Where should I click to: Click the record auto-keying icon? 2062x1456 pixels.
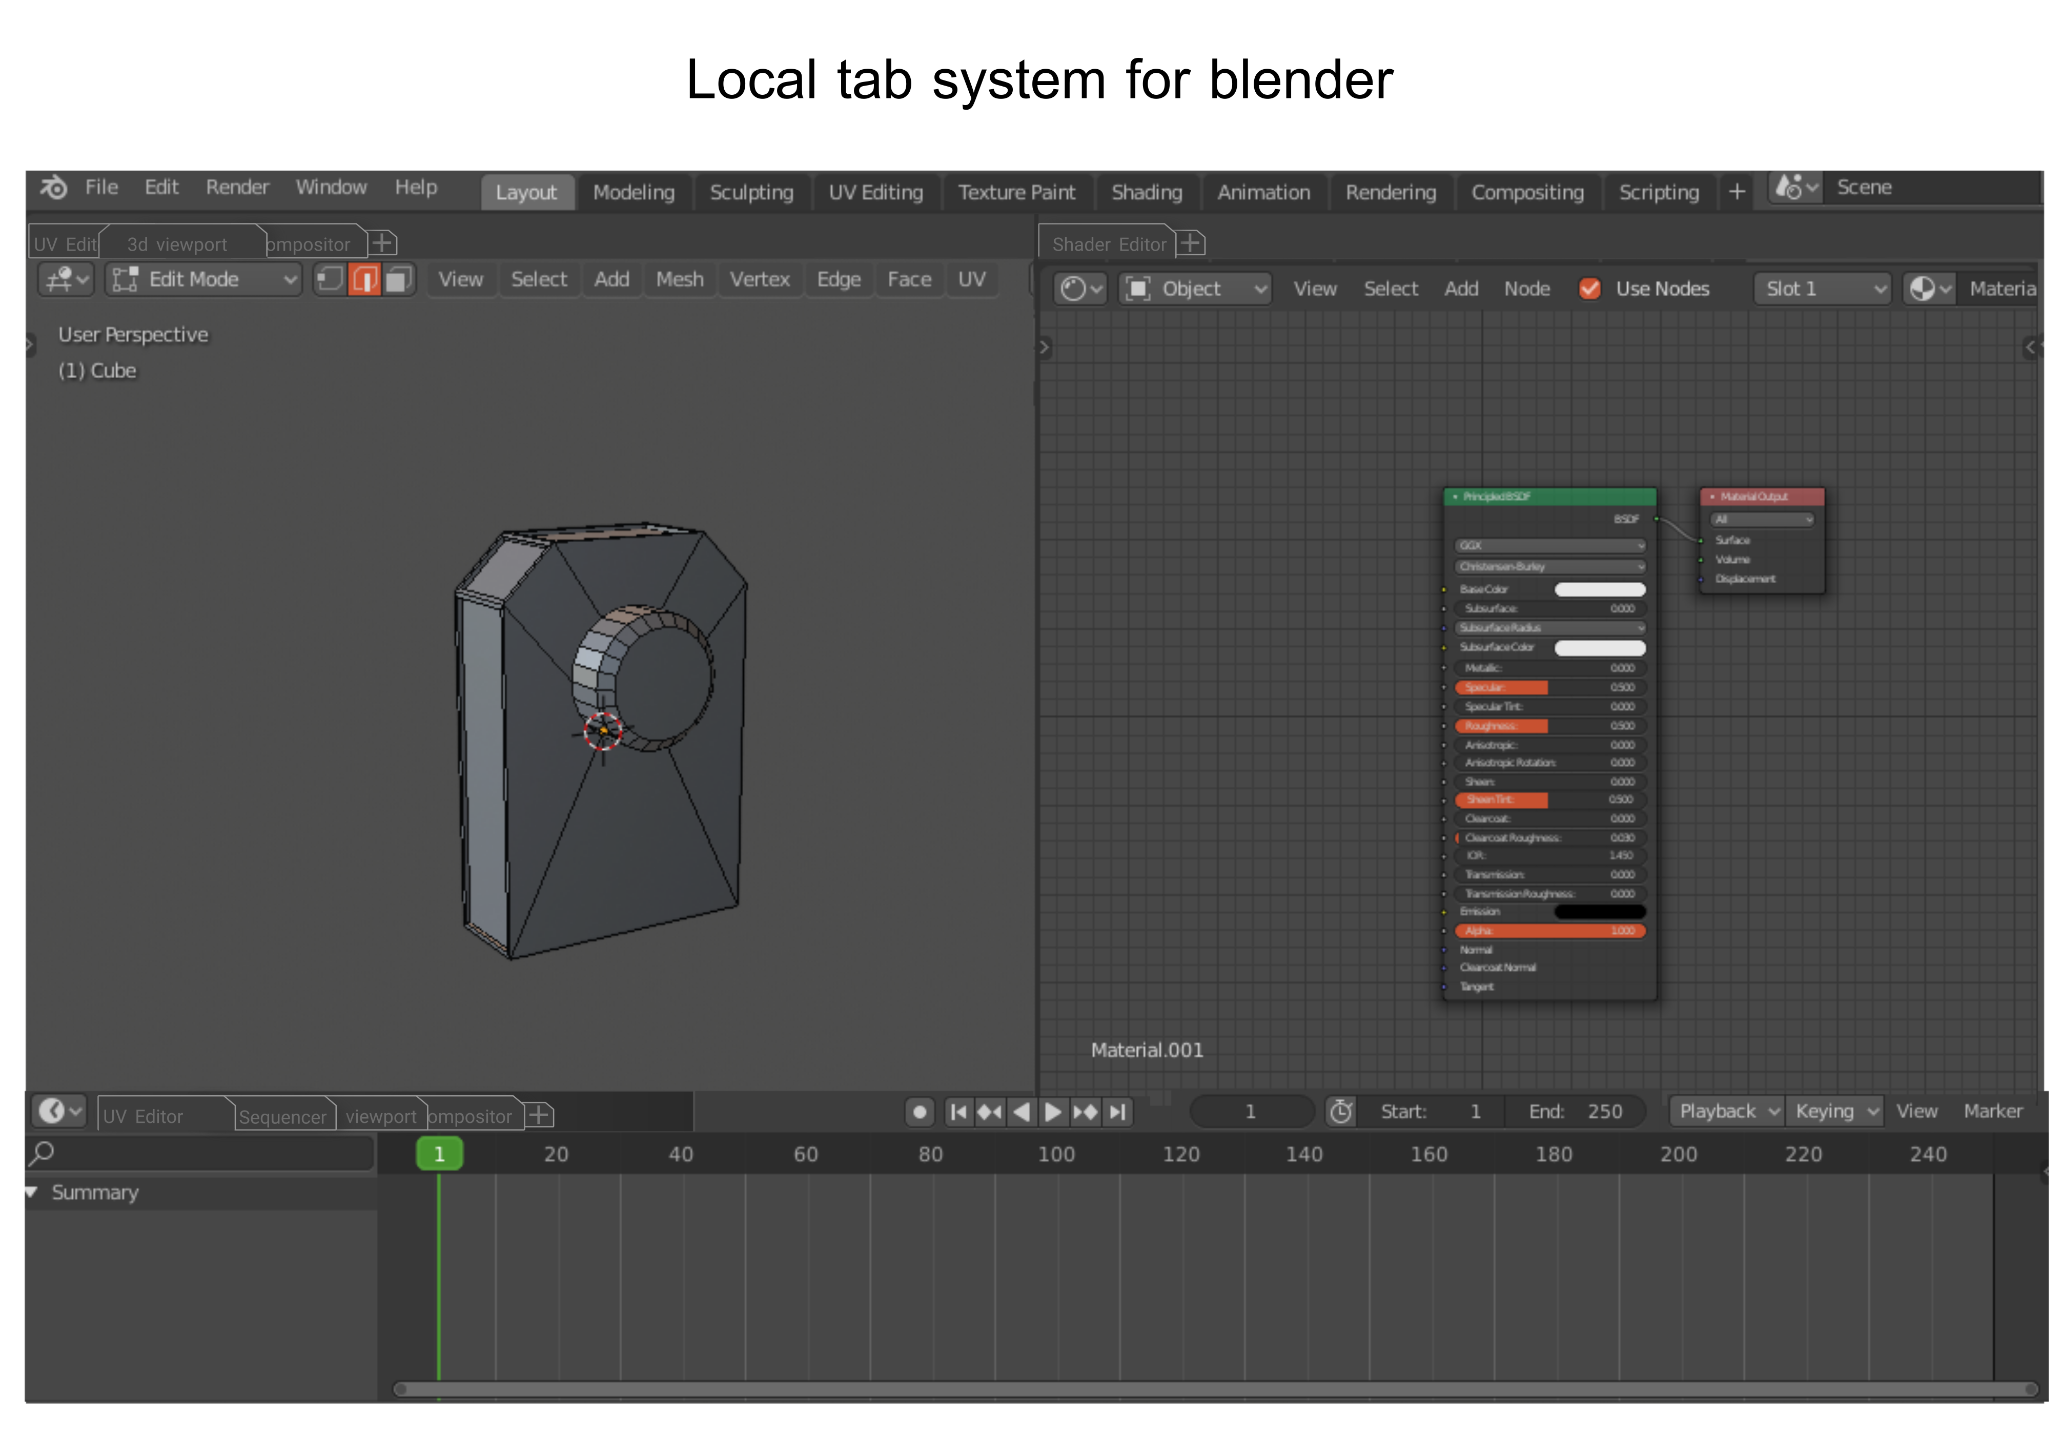[920, 1112]
